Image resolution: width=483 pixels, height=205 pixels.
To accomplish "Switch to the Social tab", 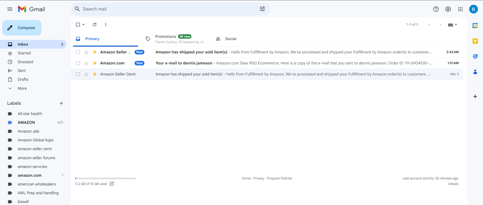I will [245, 39].
